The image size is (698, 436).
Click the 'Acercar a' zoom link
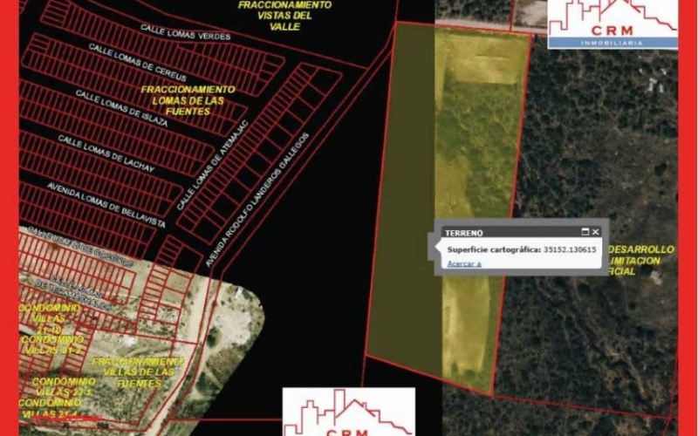tap(464, 263)
